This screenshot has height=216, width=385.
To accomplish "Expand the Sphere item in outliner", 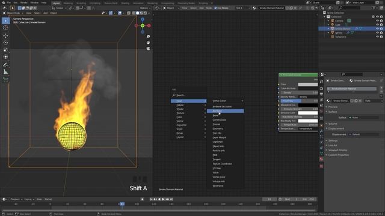I will click(x=328, y=33).
